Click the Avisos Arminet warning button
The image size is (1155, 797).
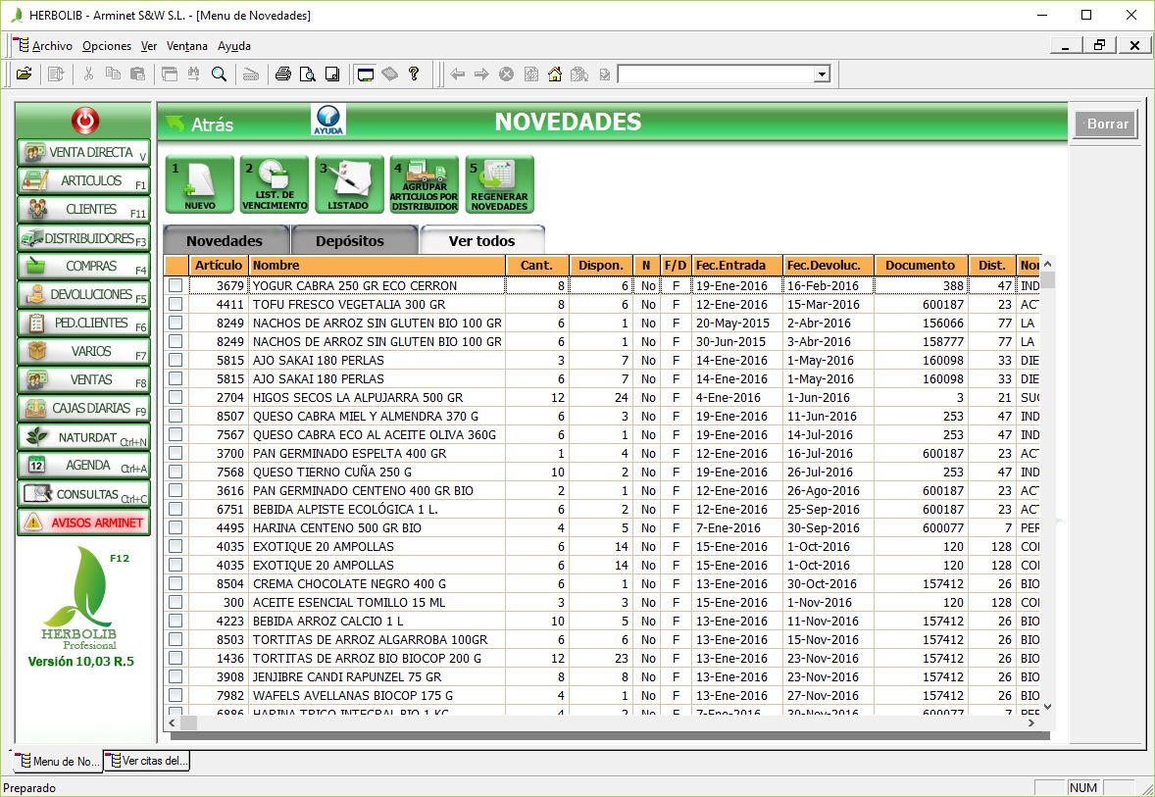pos(84,523)
